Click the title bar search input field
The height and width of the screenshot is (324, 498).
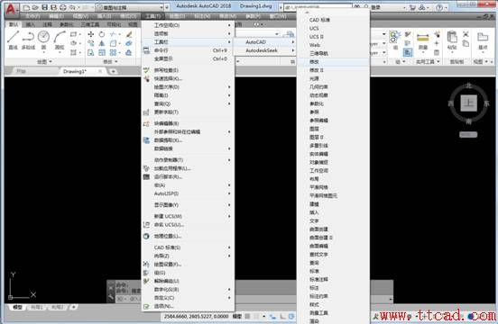coord(318,6)
